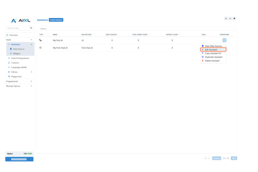The image size is (258, 172).
Task: Collapse the Build section
Action: [x=31, y=40]
